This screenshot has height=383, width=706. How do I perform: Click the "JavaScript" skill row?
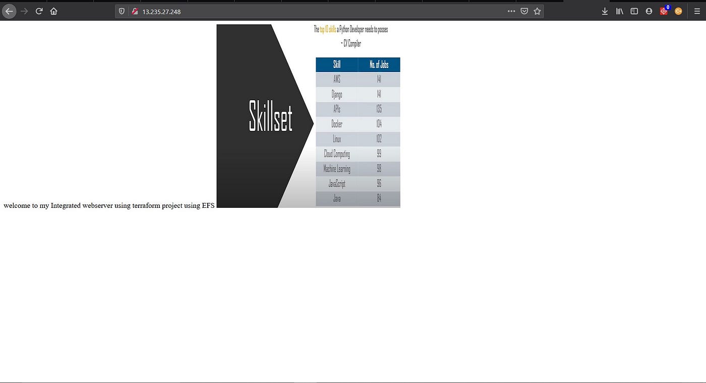[358, 184]
